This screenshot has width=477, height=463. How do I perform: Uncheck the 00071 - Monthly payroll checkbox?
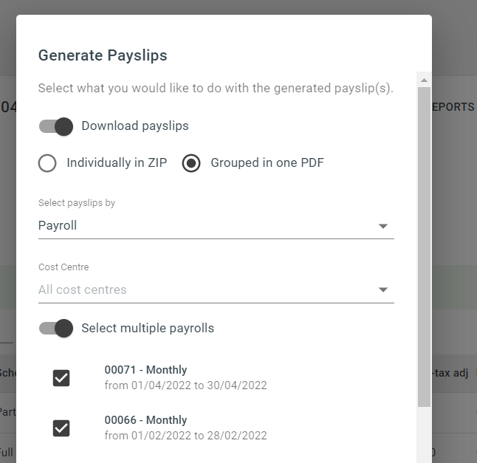[x=61, y=378]
